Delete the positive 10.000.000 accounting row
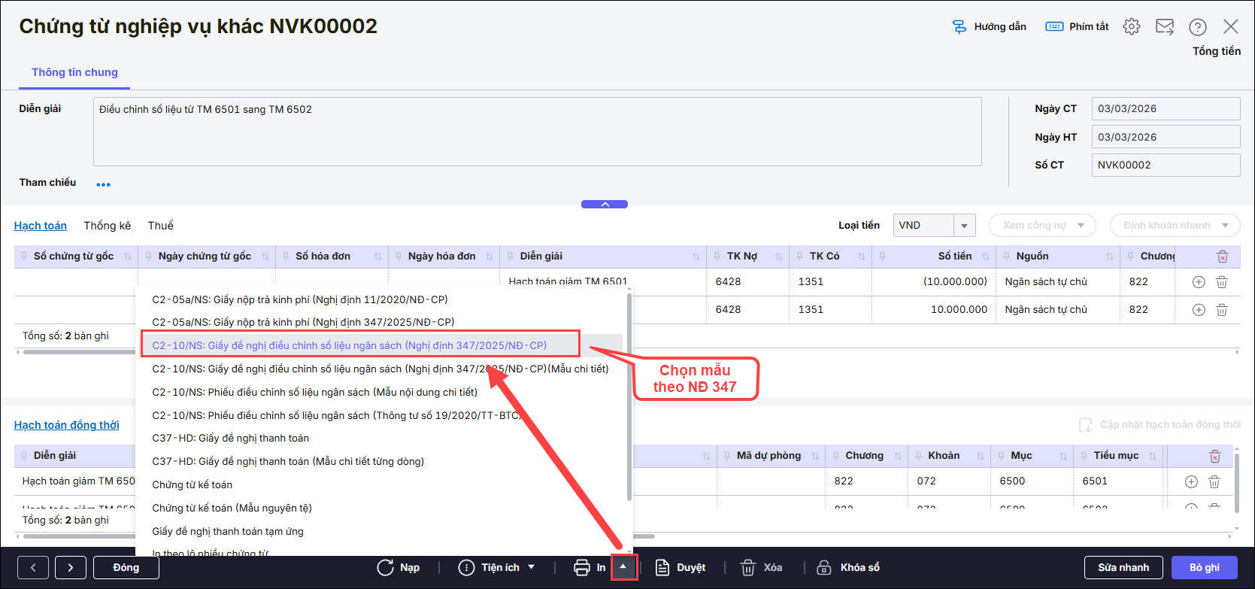The width and height of the screenshot is (1255, 589). pyautogui.click(x=1222, y=310)
